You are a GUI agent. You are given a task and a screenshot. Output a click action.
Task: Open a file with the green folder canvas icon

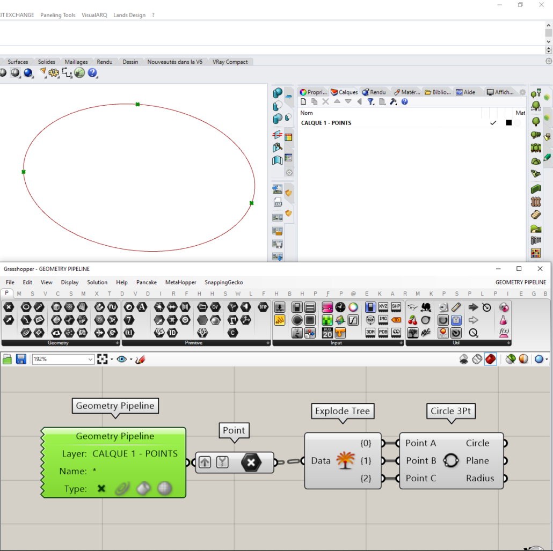[8, 359]
